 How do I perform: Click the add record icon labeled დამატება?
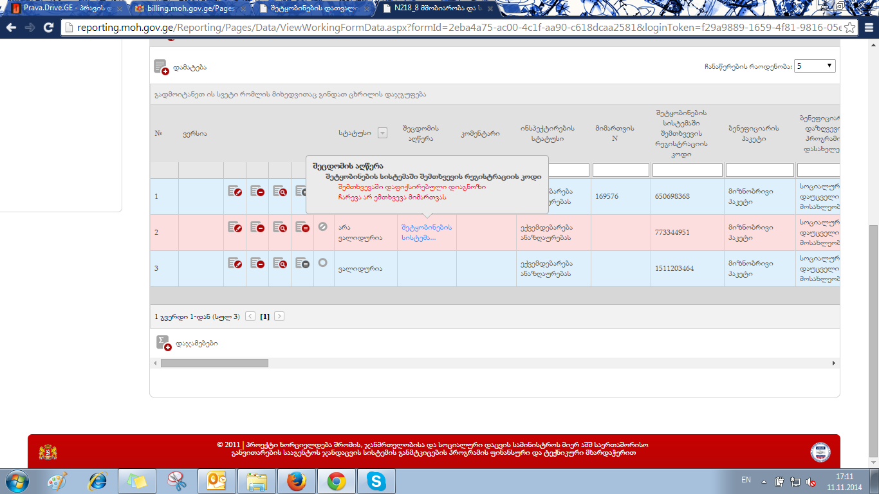[x=162, y=67]
